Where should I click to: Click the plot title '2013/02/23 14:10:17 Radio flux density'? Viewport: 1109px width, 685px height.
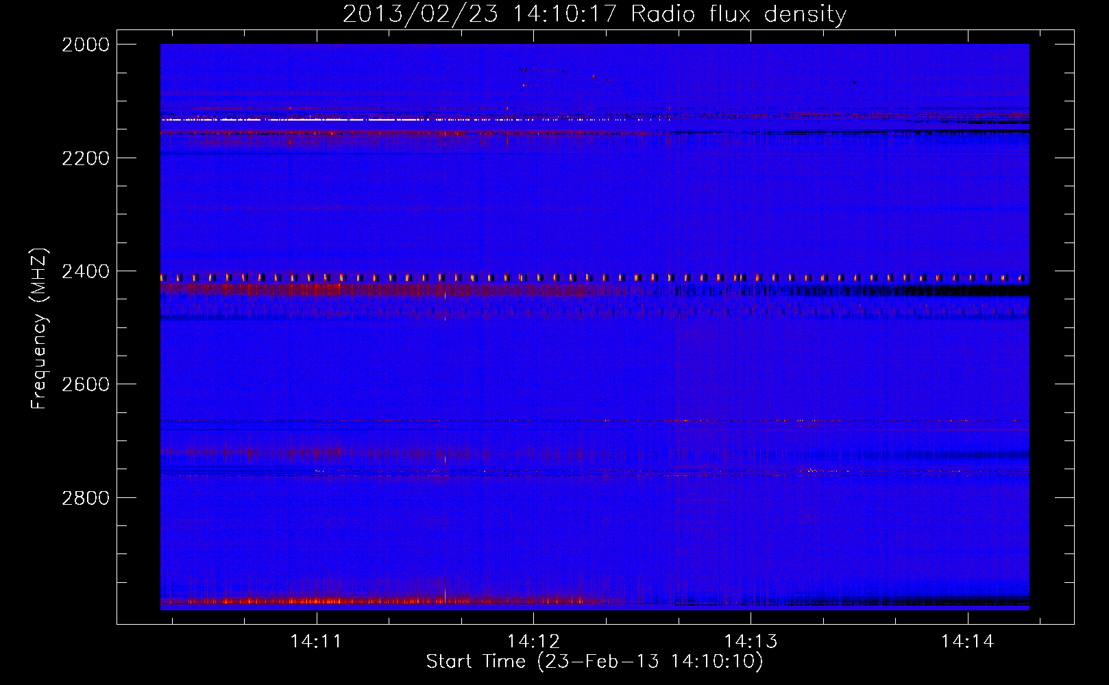click(594, 14)
